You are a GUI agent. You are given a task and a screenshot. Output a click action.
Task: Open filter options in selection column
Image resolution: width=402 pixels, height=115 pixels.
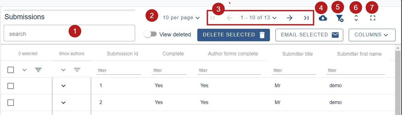tap(38, 70)
